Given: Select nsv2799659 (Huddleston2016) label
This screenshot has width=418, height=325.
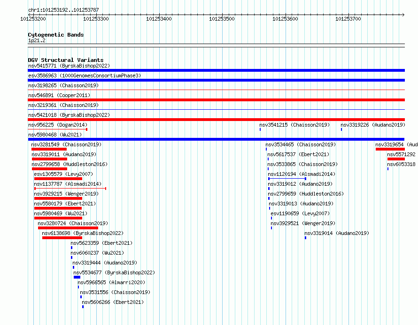Looking at the screenshot, I should (x=306, y=194).
